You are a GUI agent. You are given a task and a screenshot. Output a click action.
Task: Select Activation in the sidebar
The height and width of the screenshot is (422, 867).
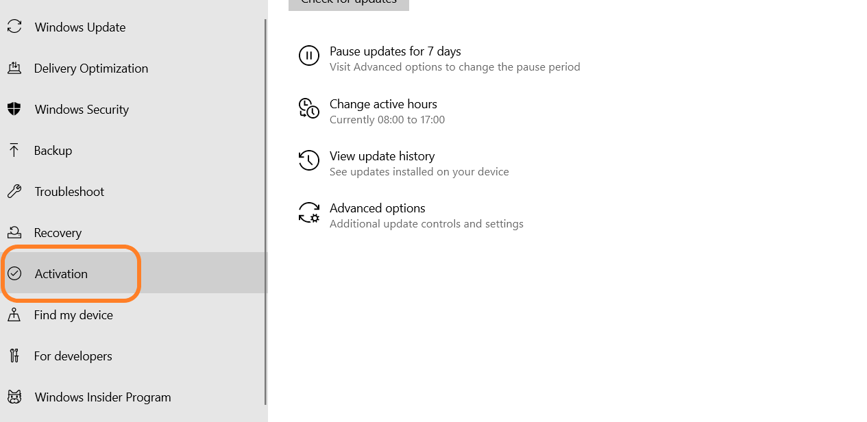coord(62,274)
